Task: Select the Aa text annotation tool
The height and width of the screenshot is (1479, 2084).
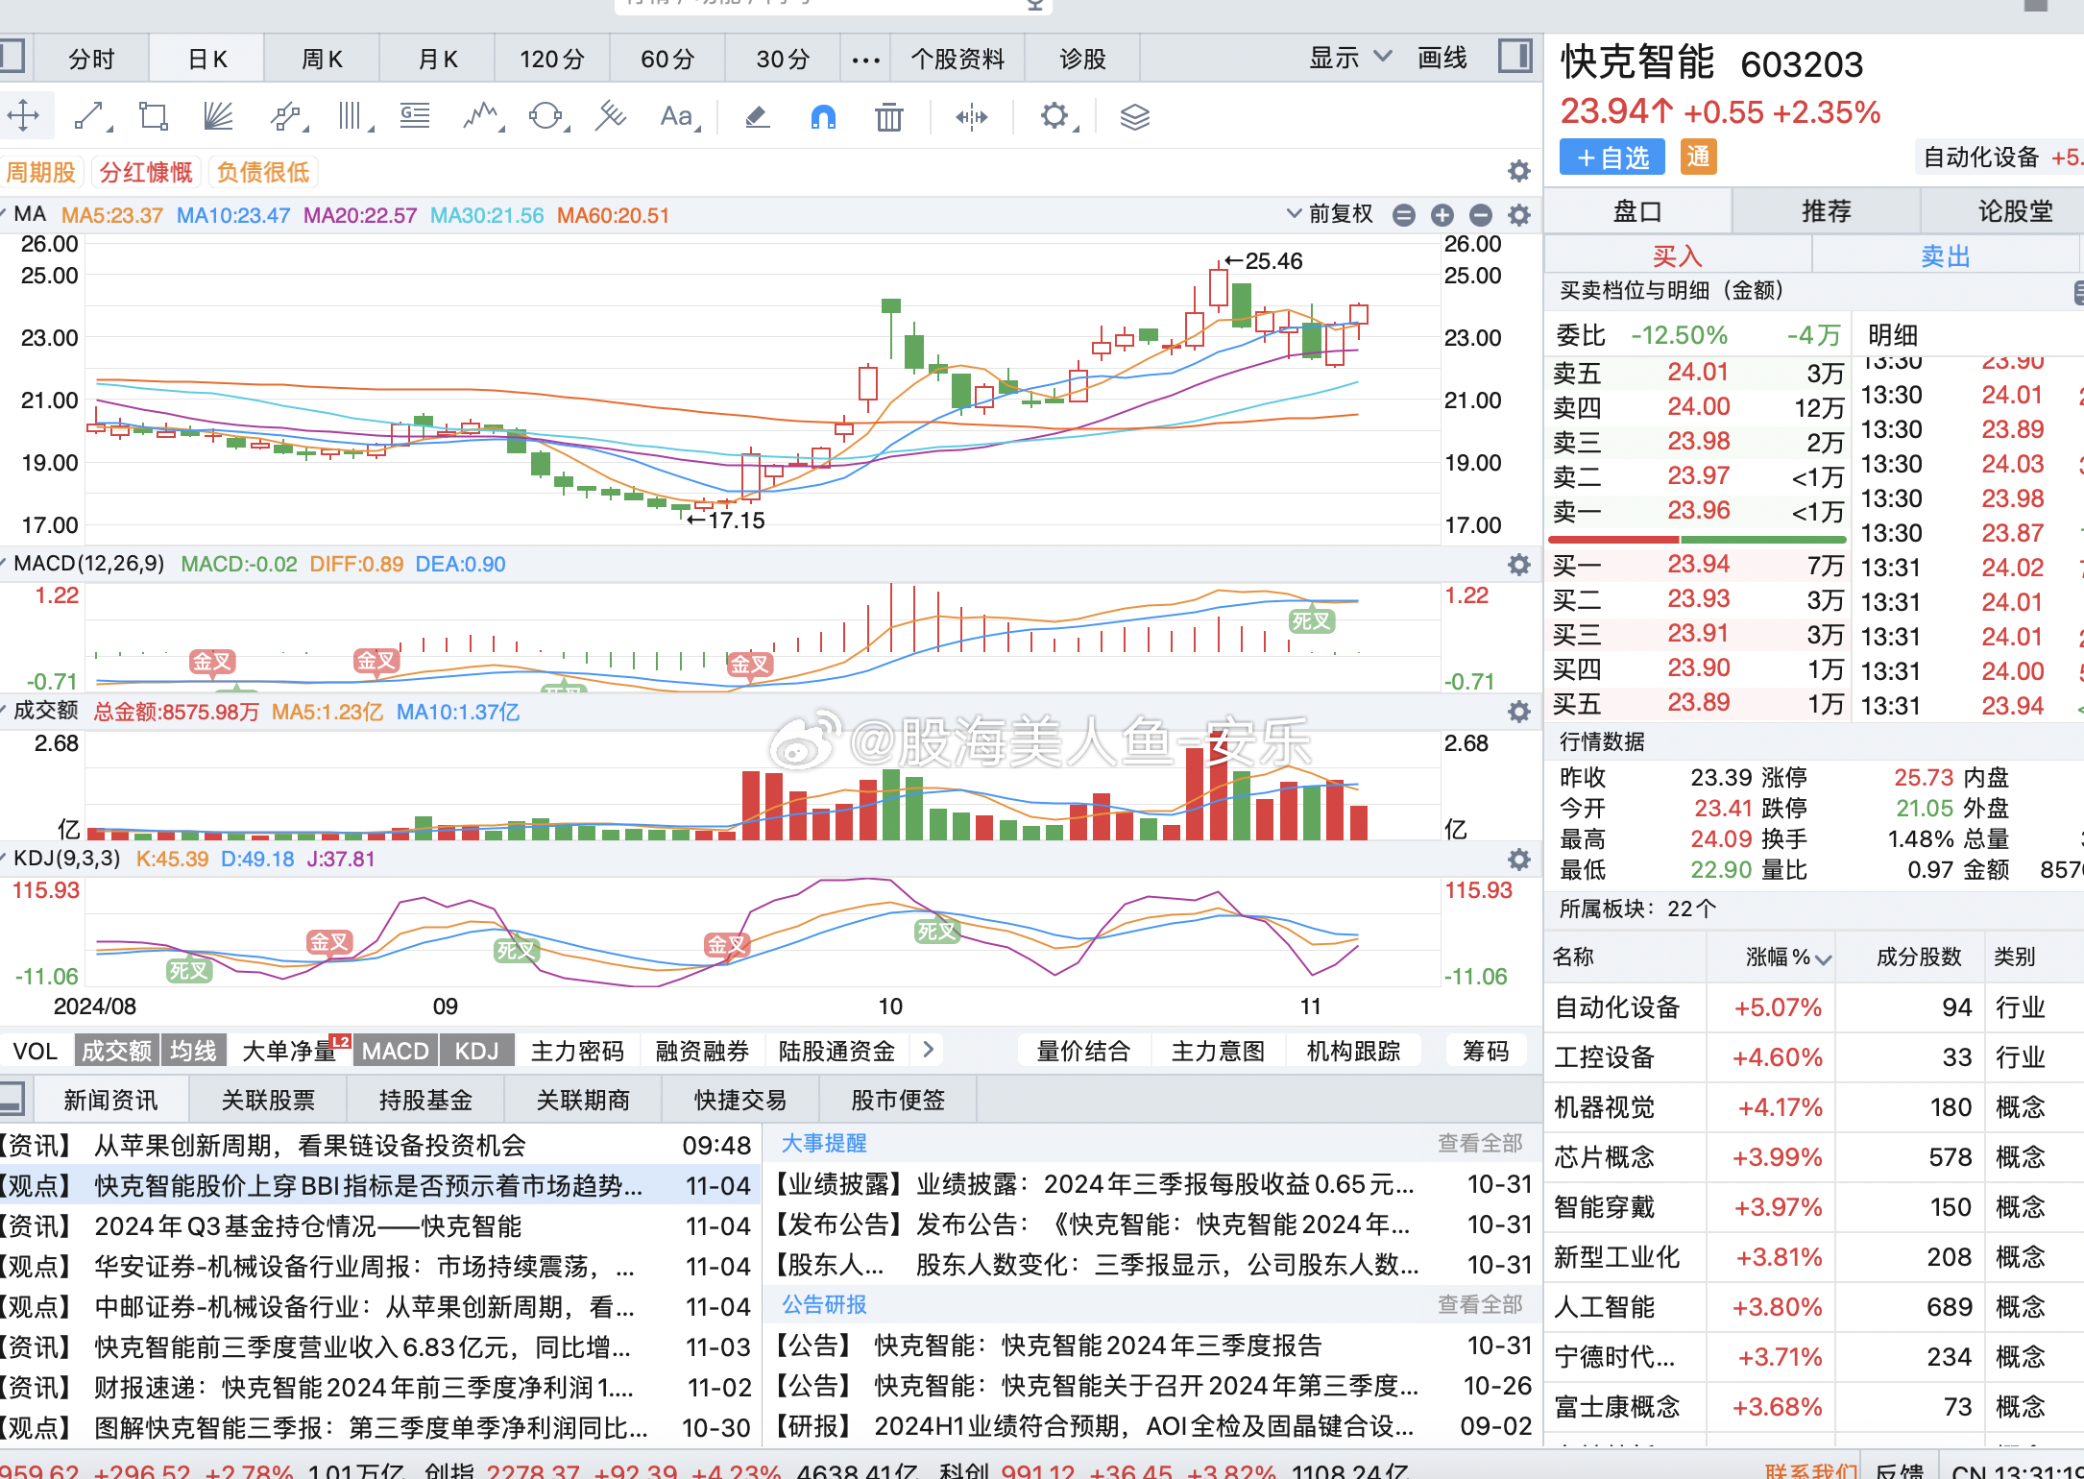Action: [678, 116]
